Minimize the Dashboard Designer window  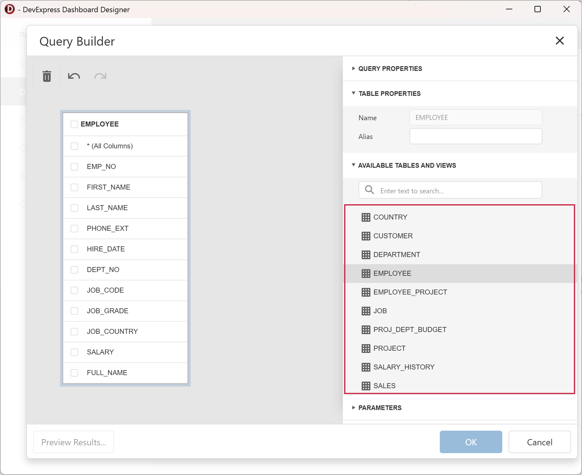click(x=509, y=9)
